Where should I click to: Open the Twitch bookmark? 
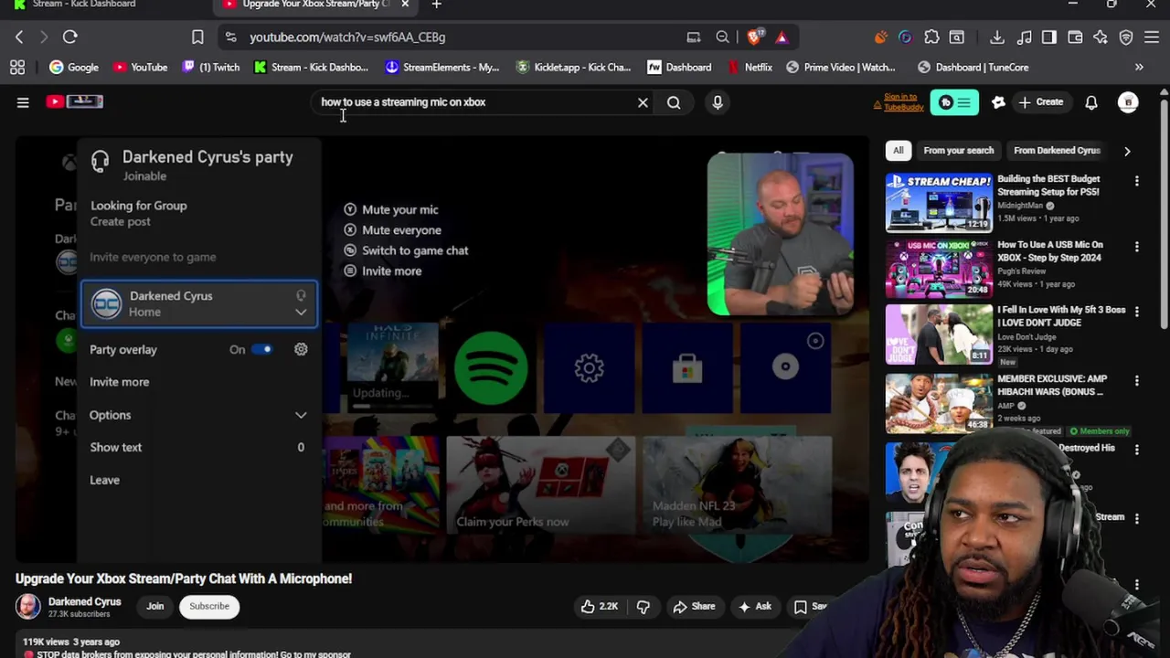point(211,68)
